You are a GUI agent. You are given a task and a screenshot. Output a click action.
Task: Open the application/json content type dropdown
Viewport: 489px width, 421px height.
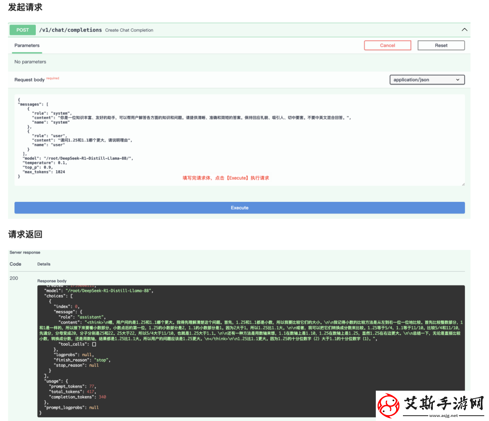click(427, 80)
